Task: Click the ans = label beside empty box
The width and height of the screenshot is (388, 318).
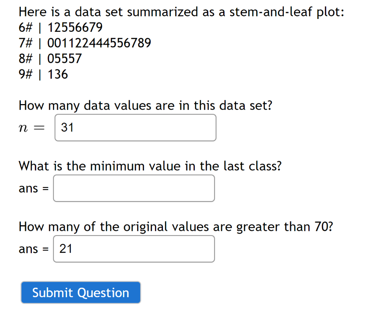Action: [x=33, y=188]
